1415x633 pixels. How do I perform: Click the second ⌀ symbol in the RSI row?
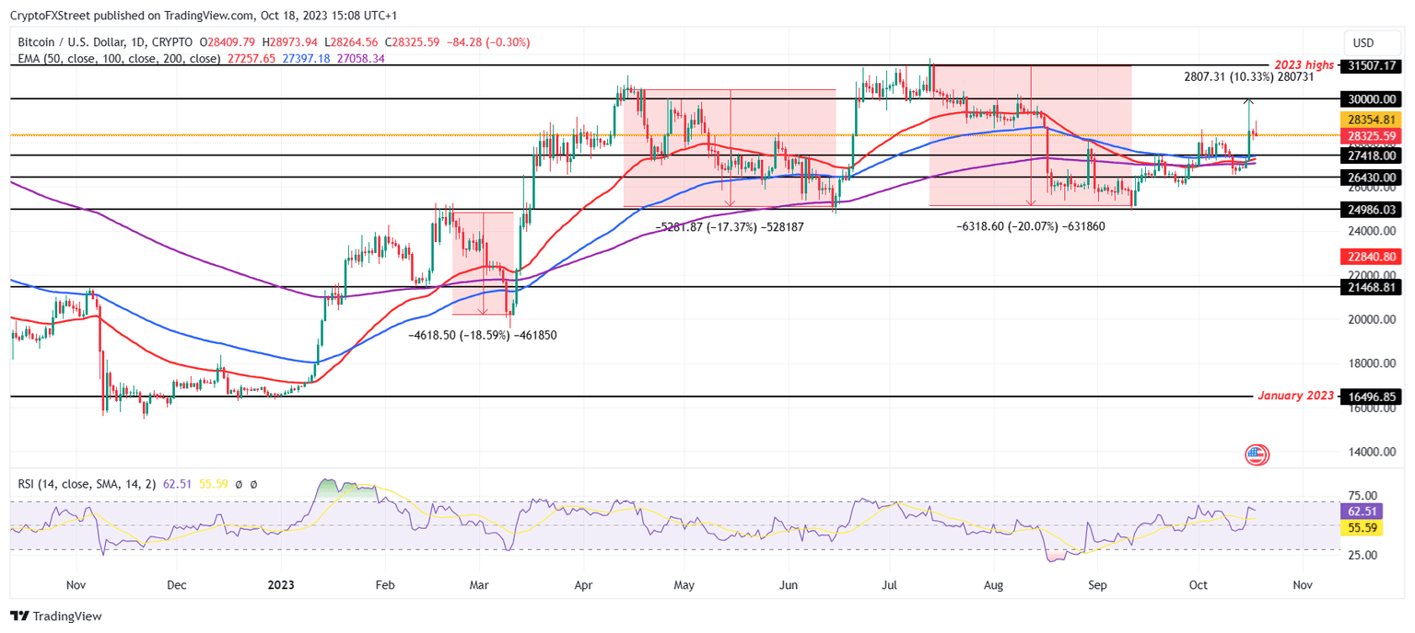252,483
